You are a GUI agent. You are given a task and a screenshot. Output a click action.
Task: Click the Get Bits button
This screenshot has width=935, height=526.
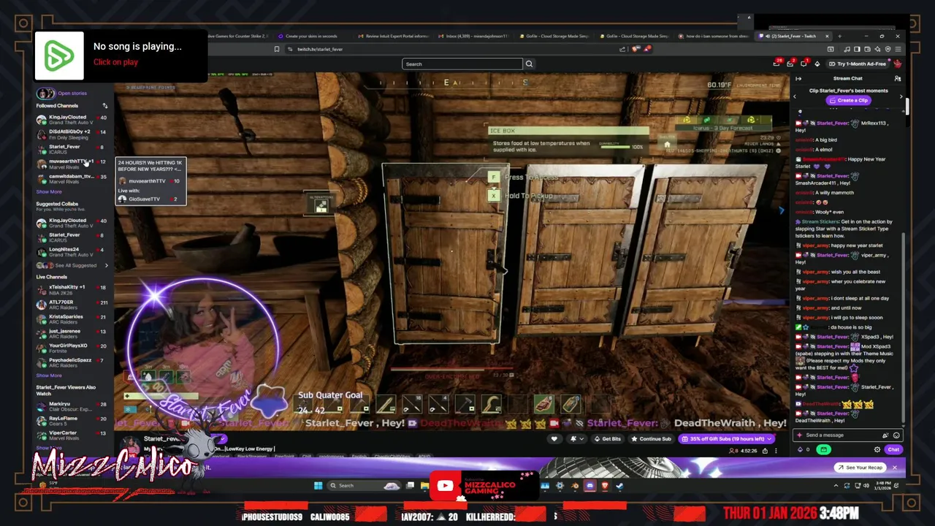pyautogui.click(x=608, y=439)
